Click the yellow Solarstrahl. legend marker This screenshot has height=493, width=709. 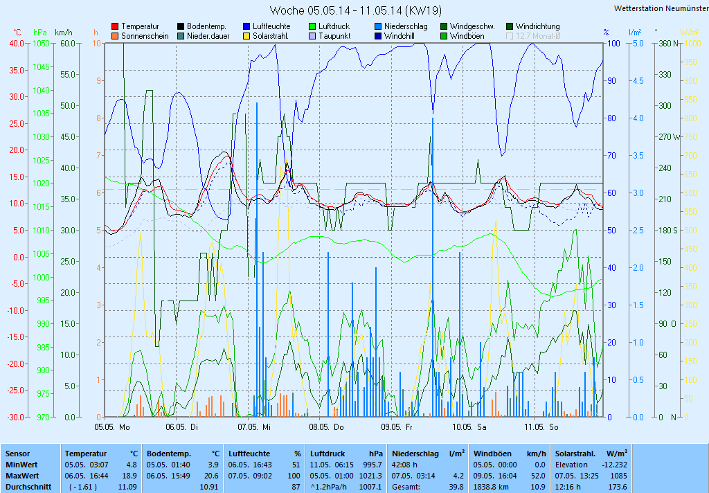[247, 36]
